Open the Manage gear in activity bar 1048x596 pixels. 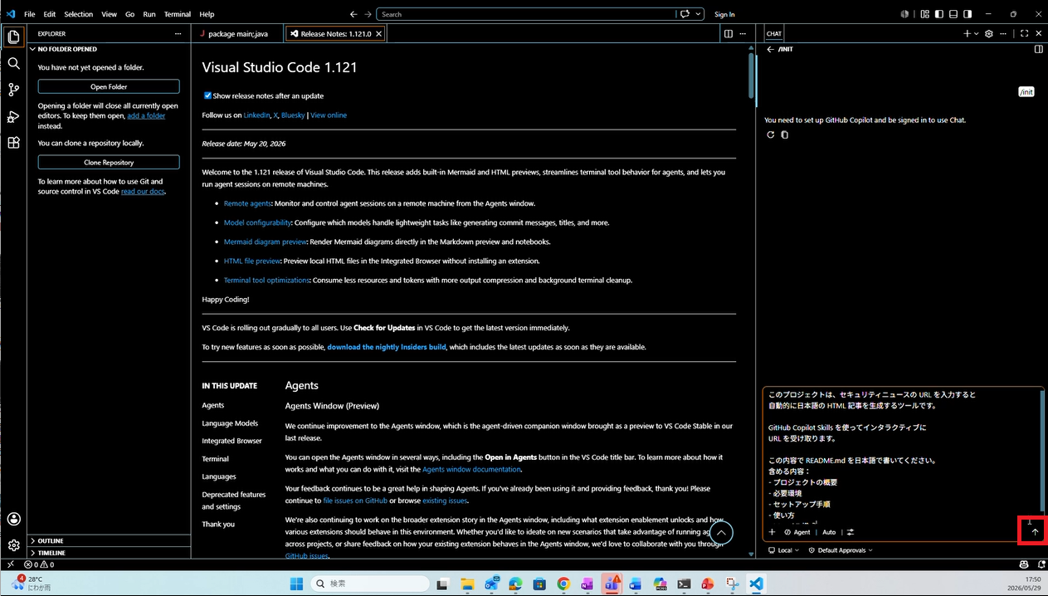click(13, 545)
